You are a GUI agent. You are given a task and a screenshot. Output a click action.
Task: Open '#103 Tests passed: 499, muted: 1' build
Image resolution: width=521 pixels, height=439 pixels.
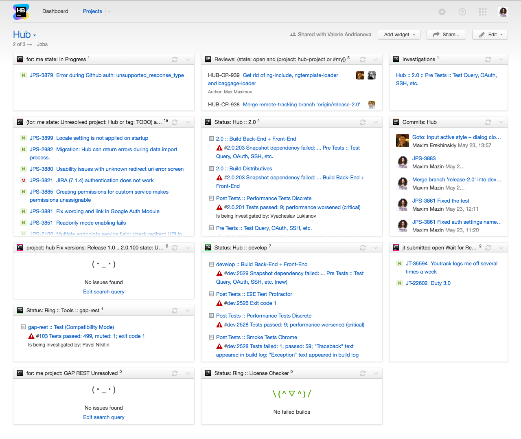tap(90, 336)
